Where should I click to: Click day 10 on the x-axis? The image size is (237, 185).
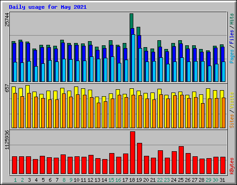[76, 180]
